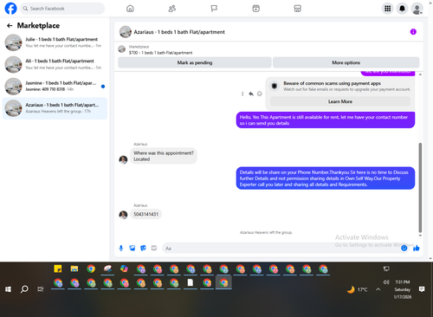The height and width of the screenshot is (317, 433).
Task: Click the 'Where was this appointment?' message
Action: click(x=164, y=156)
